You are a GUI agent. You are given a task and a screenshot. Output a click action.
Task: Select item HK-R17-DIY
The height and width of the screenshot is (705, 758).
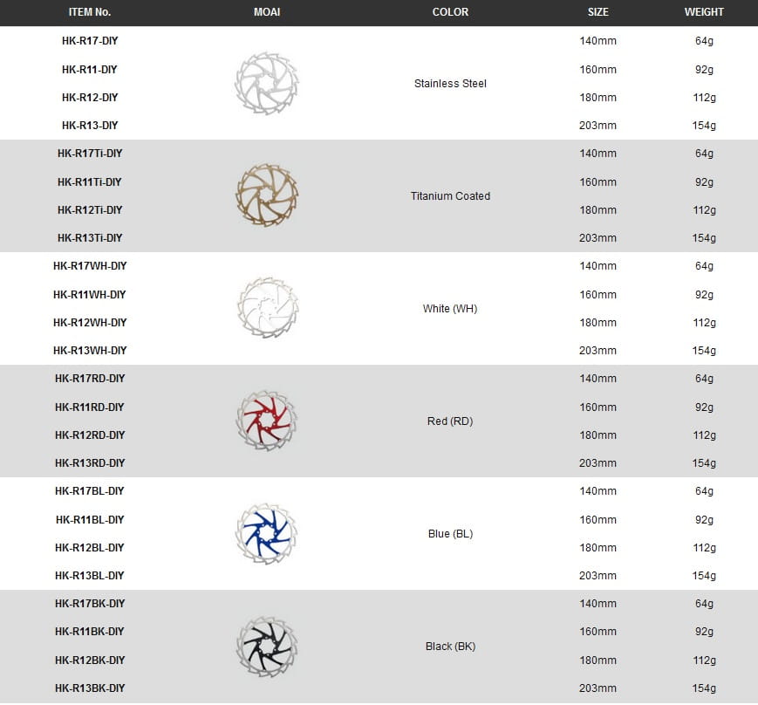(x=90, y=41)
